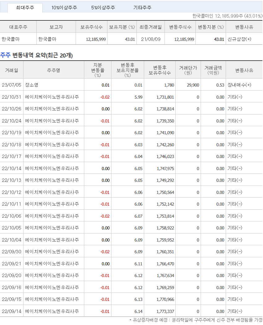The width and height of the screenshot is (263, 325).
Task: Select 한국콜마 in the 대표주주 column
Action: (x=10, y=39)
